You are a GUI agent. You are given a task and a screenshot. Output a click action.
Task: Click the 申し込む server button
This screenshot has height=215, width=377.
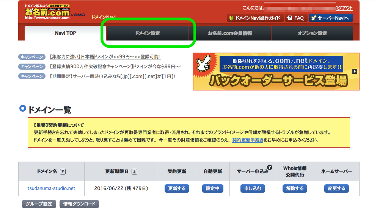(x=253, y=189)
